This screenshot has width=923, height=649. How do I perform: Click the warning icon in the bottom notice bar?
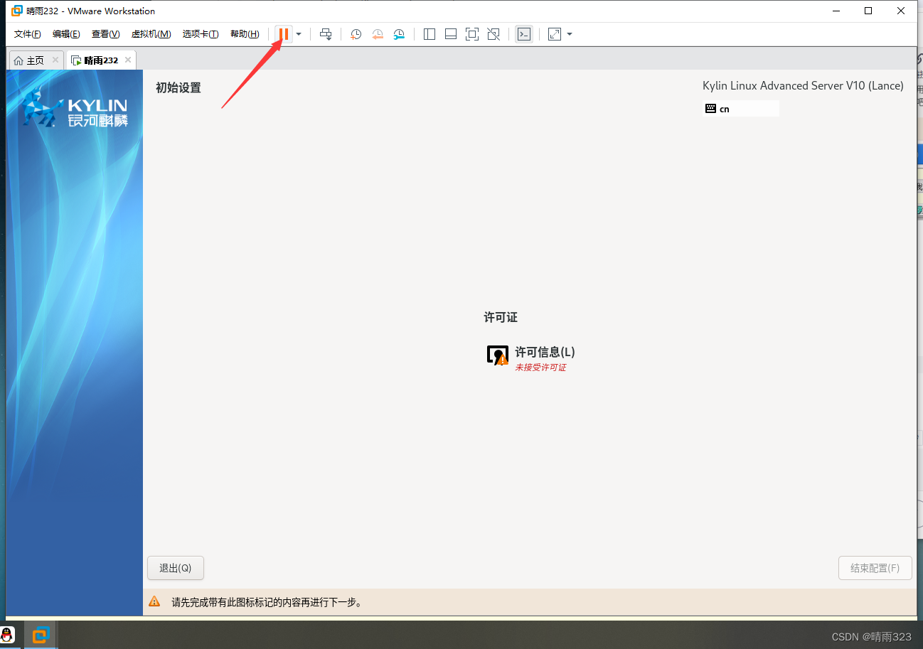(x=154, y=601)
